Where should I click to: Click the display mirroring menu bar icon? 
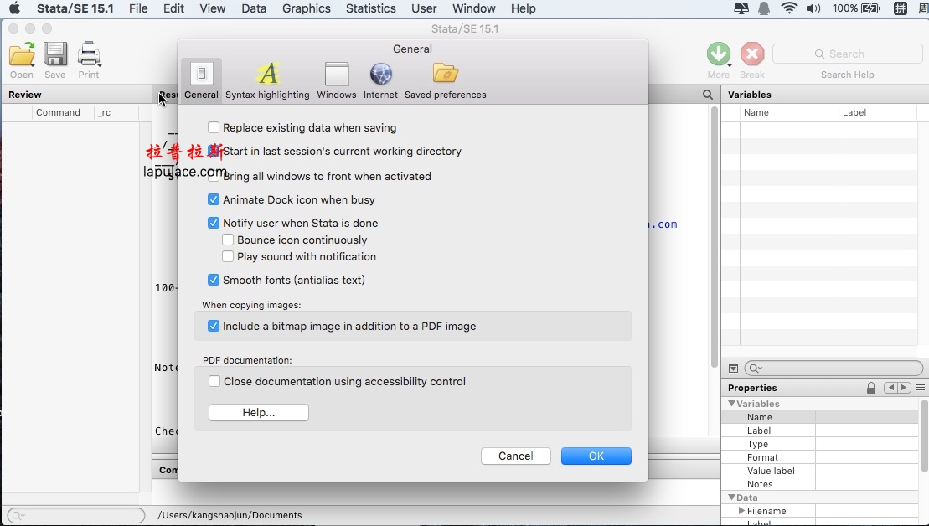point(741,8)
